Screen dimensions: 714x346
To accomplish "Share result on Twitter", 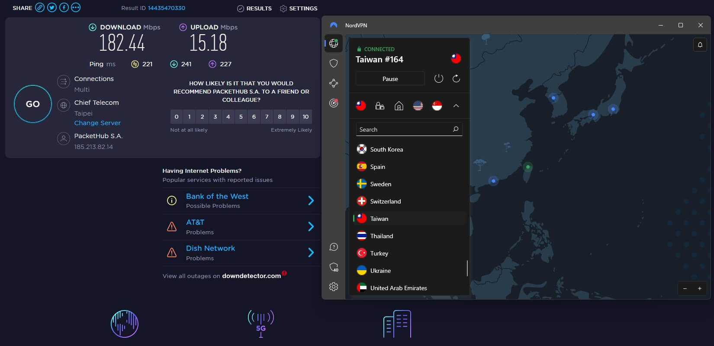I will [x=52, y=8].
